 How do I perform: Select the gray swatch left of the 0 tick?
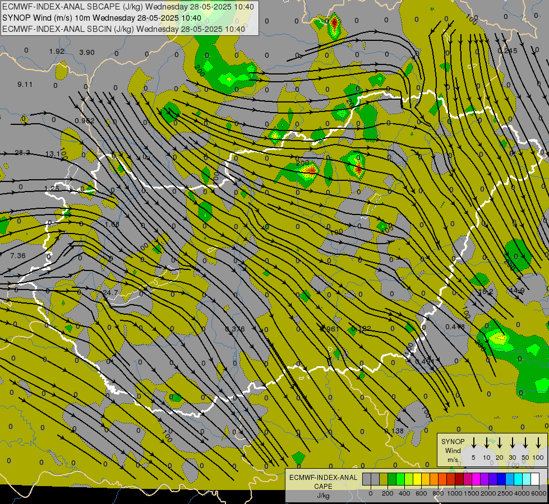click(367, 479)
